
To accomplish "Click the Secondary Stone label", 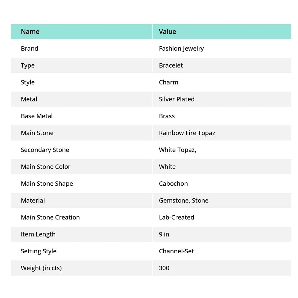I will coord(45,150).
